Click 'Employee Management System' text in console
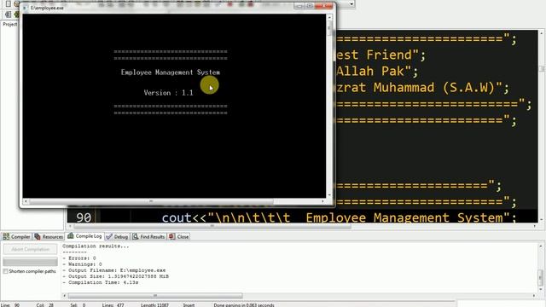The height and width of the screenshot is (307, 546). (171, 72)
